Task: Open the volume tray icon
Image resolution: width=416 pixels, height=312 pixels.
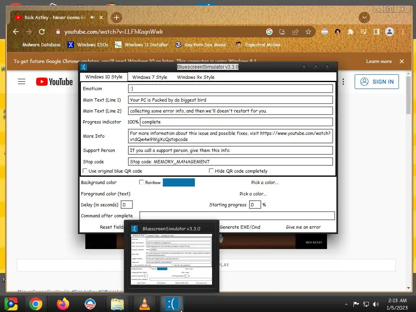Action: coord(376,304)
